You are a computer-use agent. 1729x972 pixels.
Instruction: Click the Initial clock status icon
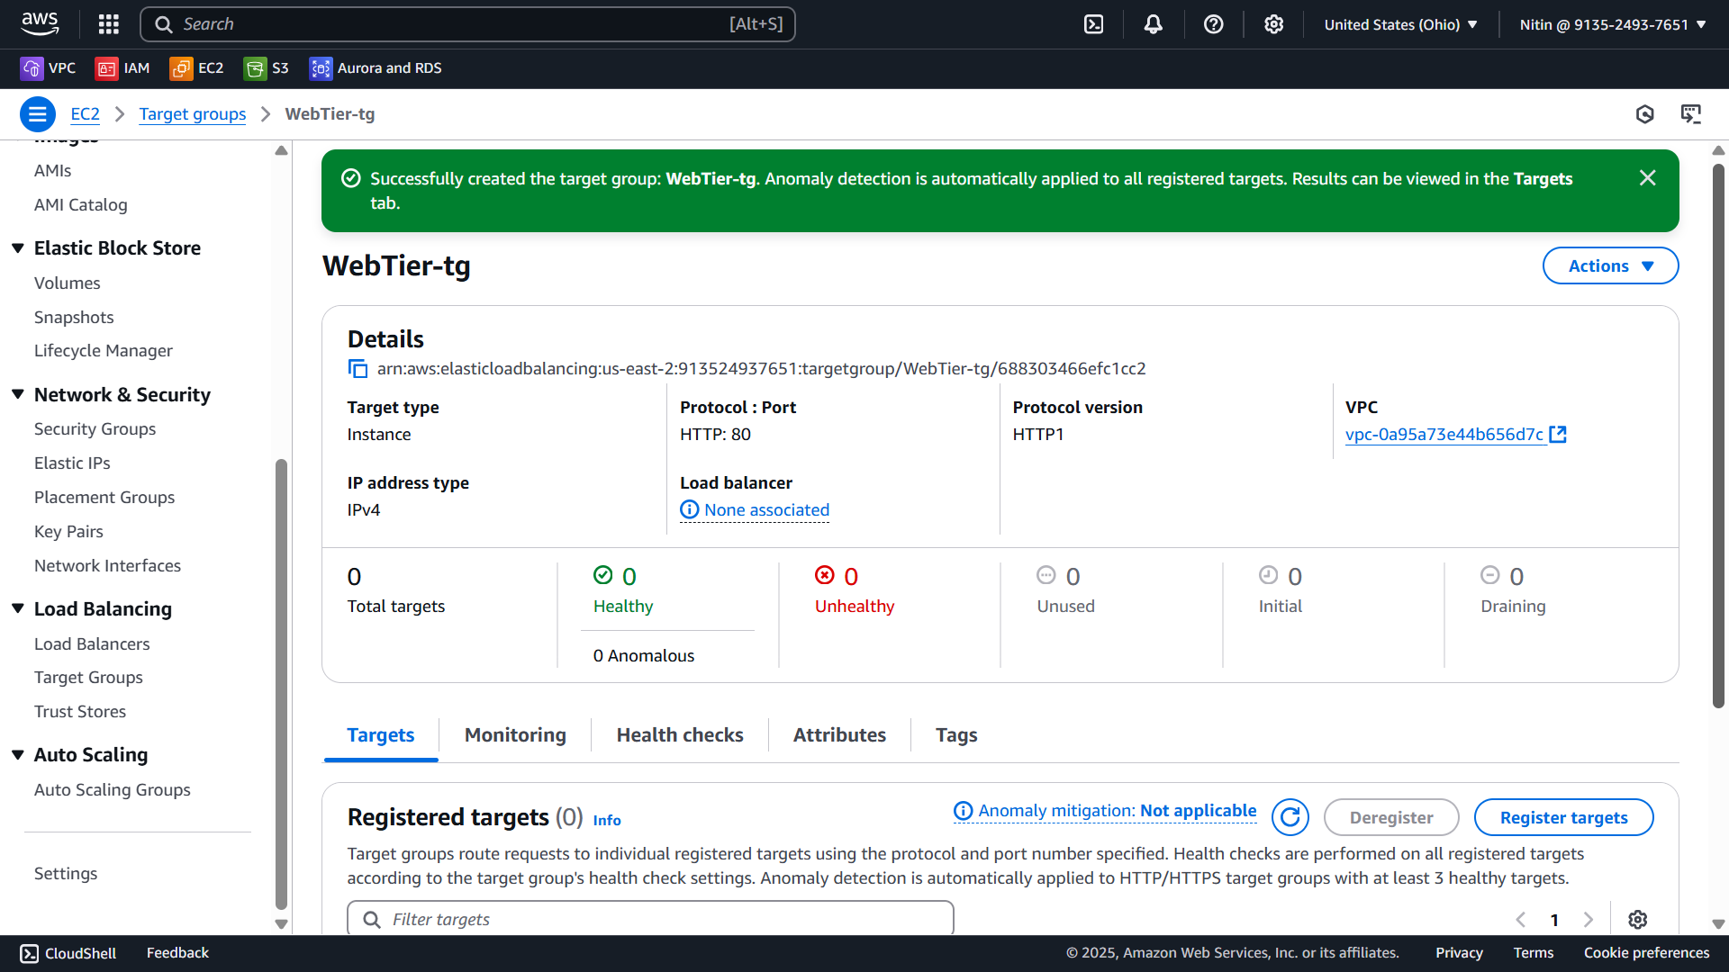point(1268,575)
